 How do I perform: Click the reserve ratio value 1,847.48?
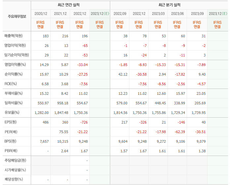coord(61,113)
